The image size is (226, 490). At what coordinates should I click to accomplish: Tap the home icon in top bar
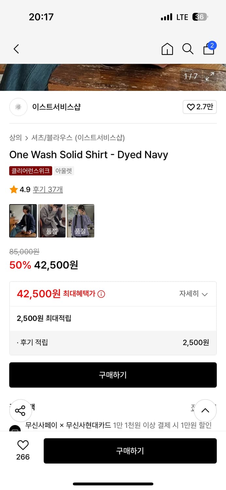(167, 49)
